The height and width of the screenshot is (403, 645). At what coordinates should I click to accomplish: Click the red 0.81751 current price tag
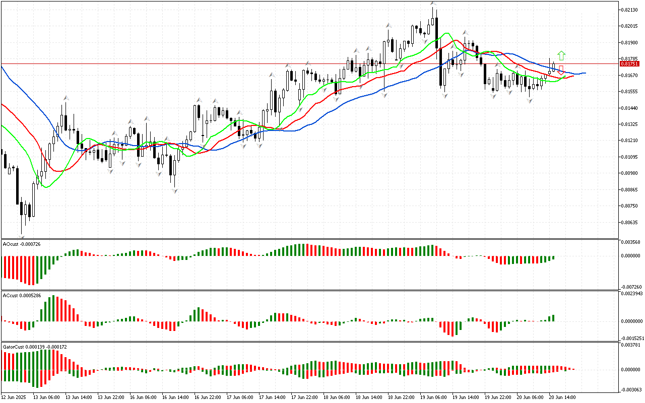point(629,64)
